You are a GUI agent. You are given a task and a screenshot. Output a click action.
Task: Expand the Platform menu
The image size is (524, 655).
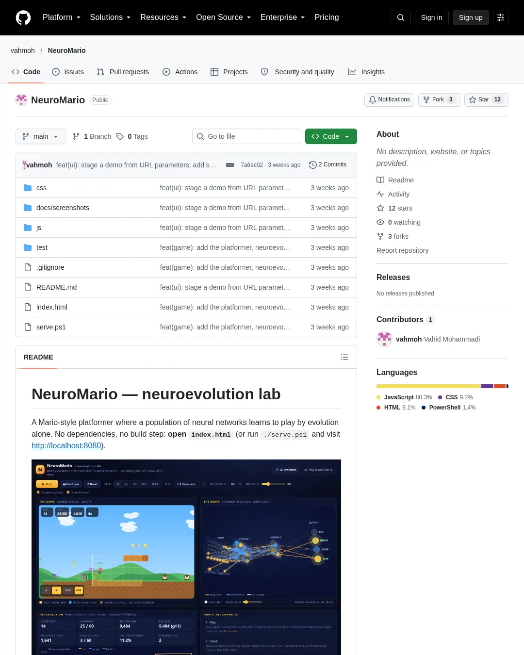(62, 17)
